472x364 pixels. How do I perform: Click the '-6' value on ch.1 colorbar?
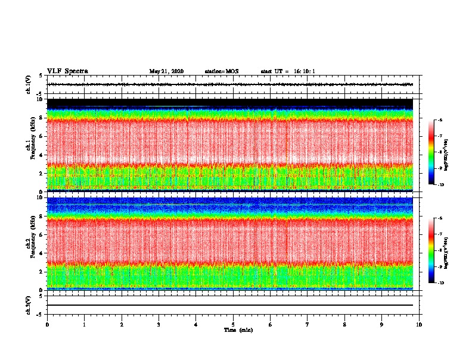[x=440, y=120]
